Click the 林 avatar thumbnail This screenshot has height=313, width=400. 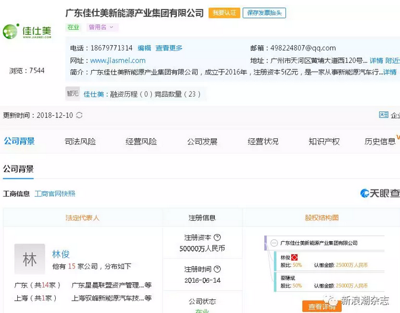point(30,259)
